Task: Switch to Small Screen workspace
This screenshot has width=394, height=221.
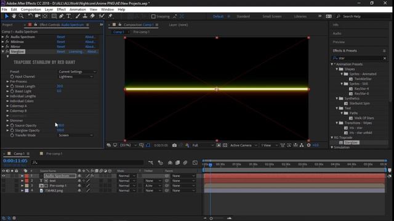Action: click(272, 17)
